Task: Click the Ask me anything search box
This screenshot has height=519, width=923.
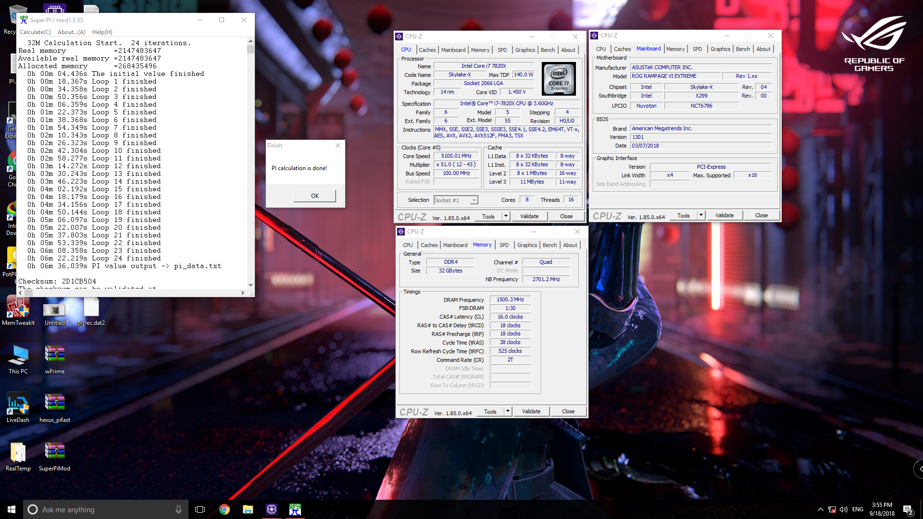Action: coord(106,509)
